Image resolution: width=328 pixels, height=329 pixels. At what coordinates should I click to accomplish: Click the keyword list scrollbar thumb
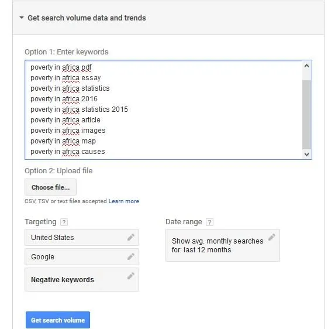(x=306, y=115)
